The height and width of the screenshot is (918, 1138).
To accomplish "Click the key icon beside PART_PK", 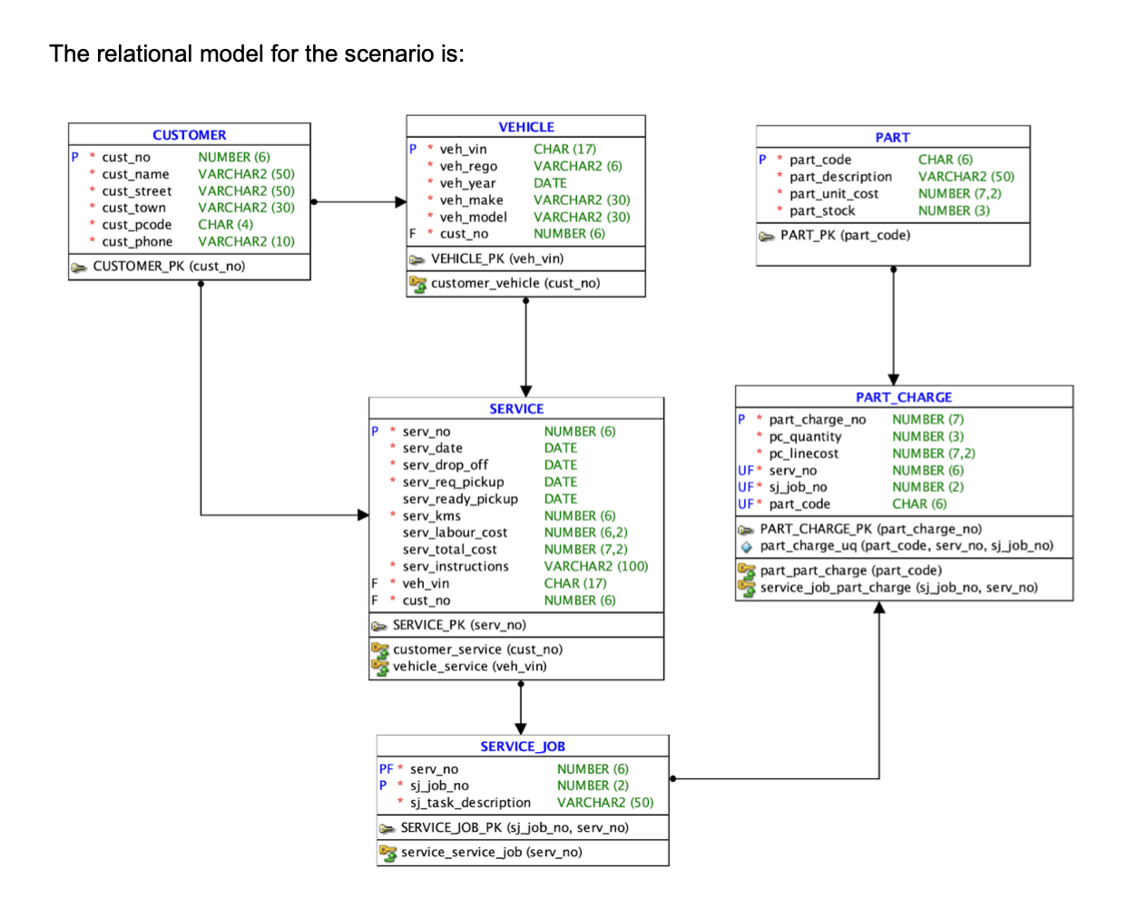I will click(766, 236).
